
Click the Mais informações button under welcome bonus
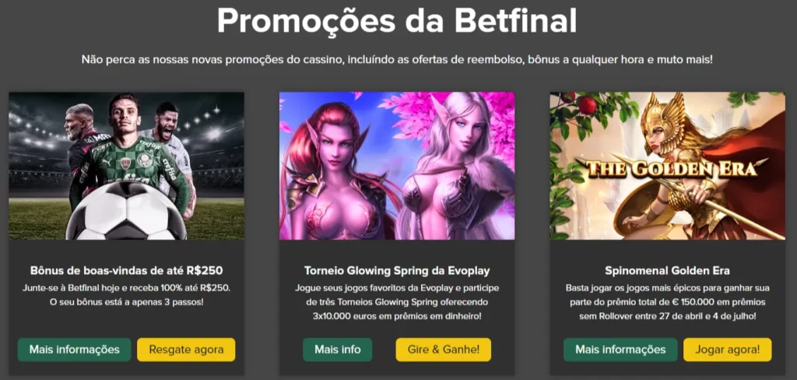74,350
